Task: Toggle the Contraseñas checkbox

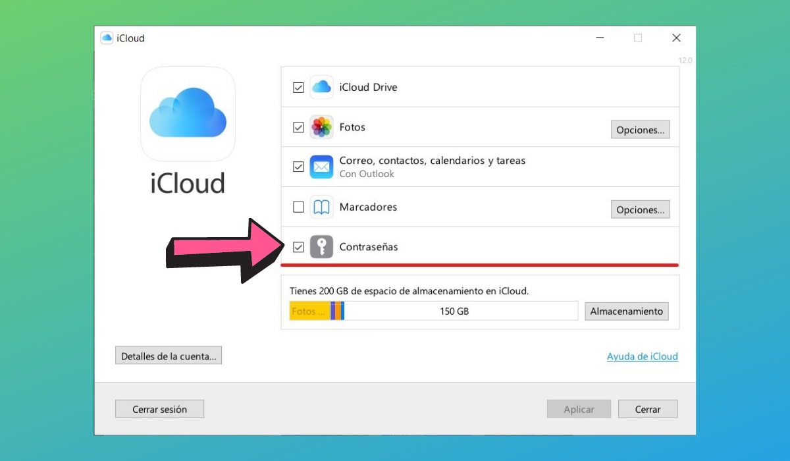Action: click(x=298, y=247)
